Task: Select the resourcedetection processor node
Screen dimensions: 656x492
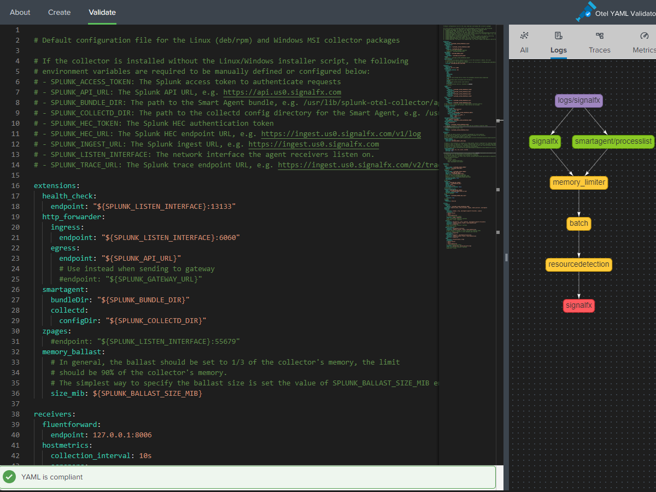Action: pos(579,264)
